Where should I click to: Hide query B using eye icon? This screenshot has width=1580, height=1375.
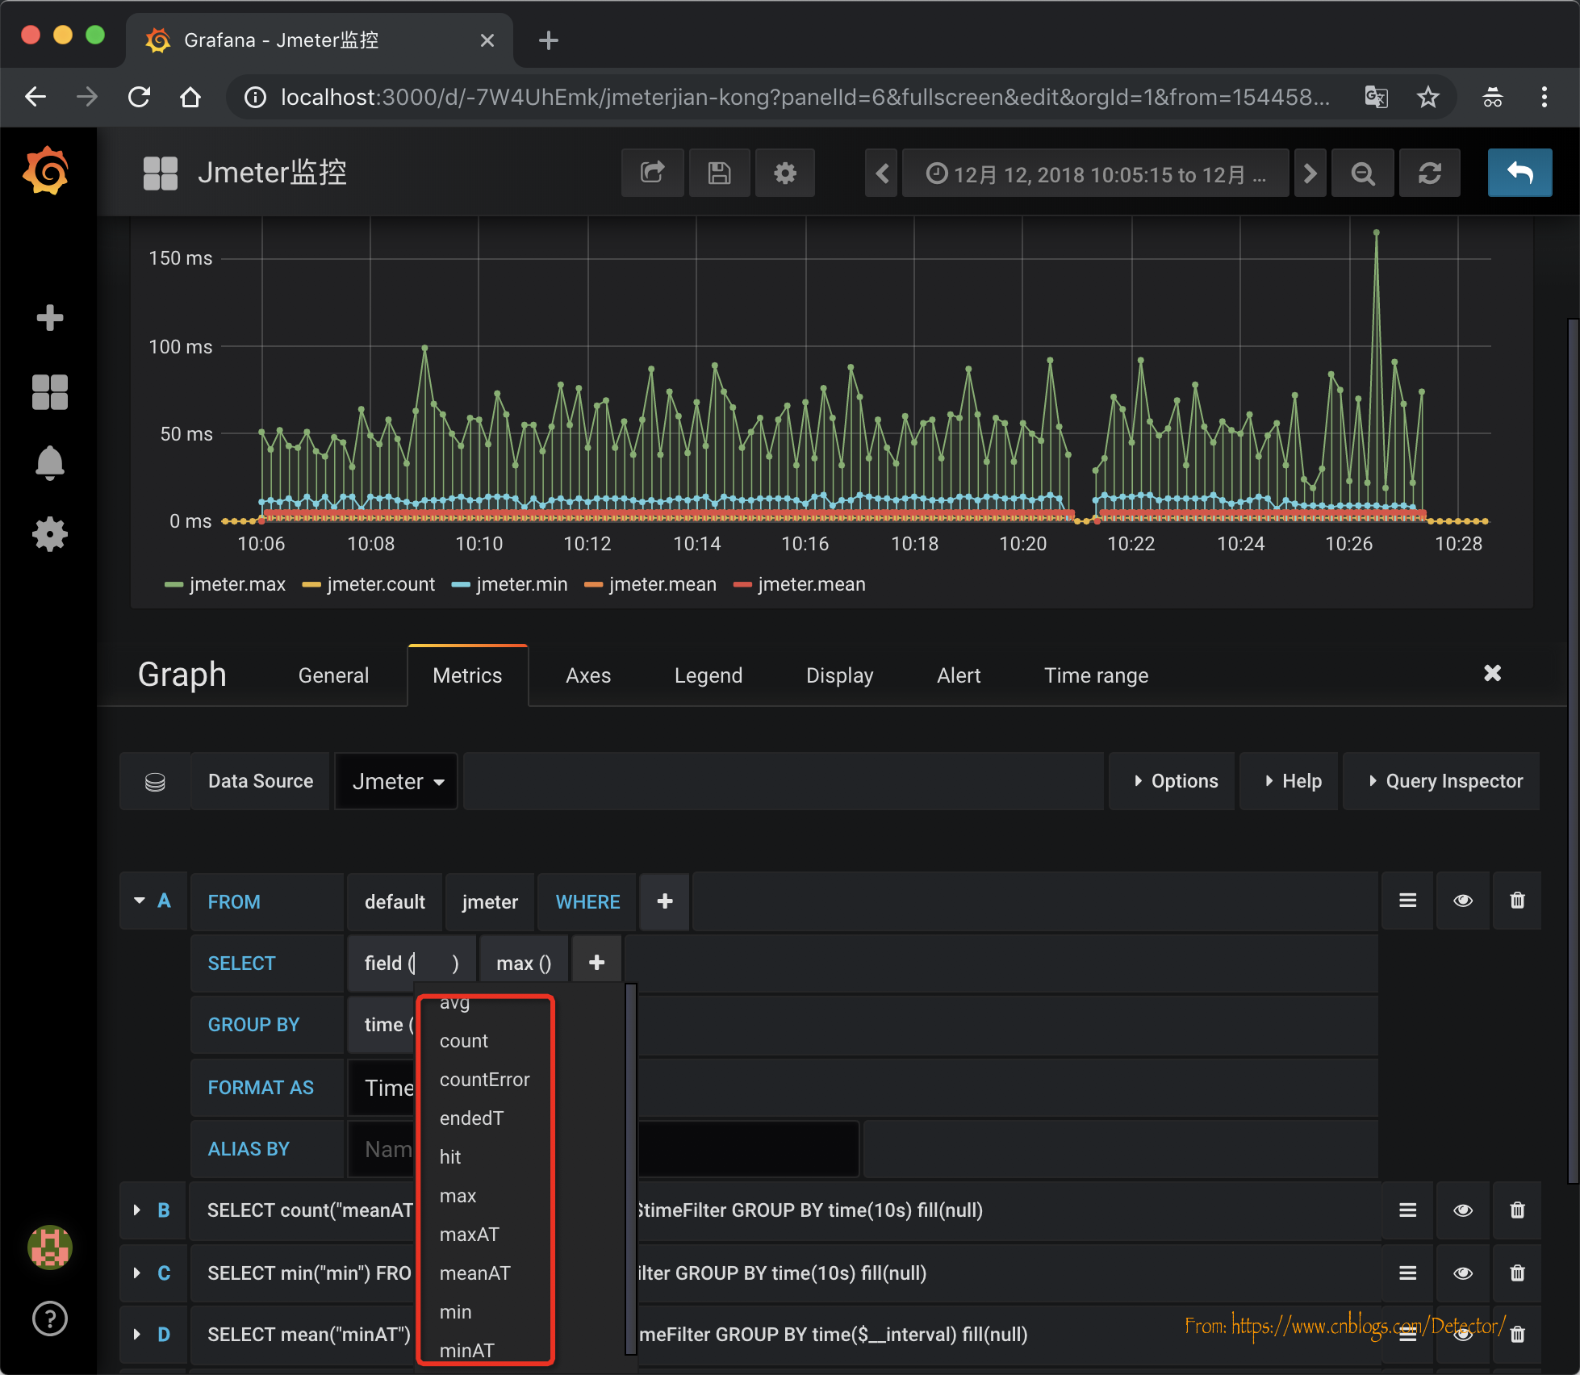1462,1210
